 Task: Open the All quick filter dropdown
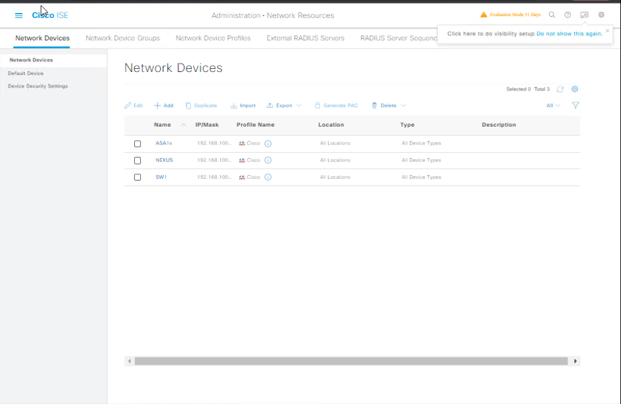(553, 105)
